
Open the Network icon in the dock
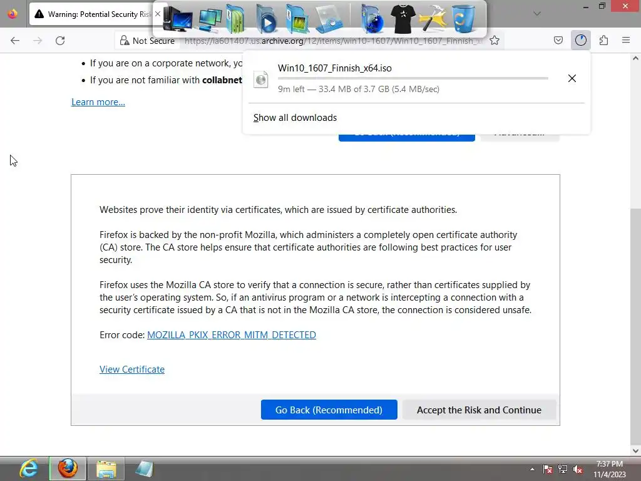210,19
